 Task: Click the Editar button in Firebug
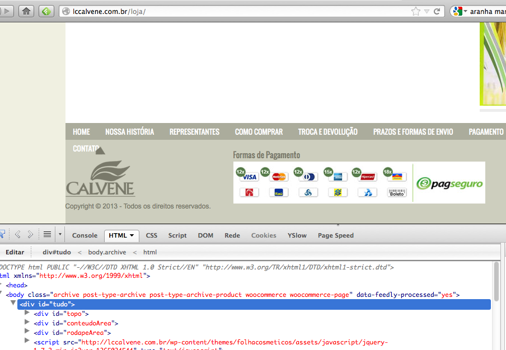[x=15, y=252]
